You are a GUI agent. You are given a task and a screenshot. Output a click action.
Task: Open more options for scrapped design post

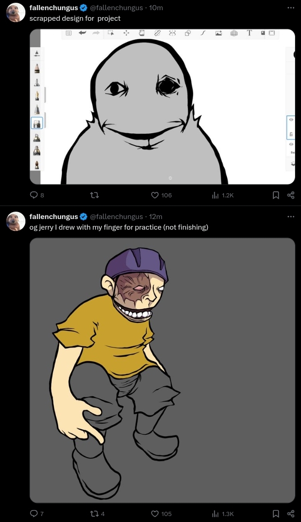pyautogui.click(x=290, y=8)
